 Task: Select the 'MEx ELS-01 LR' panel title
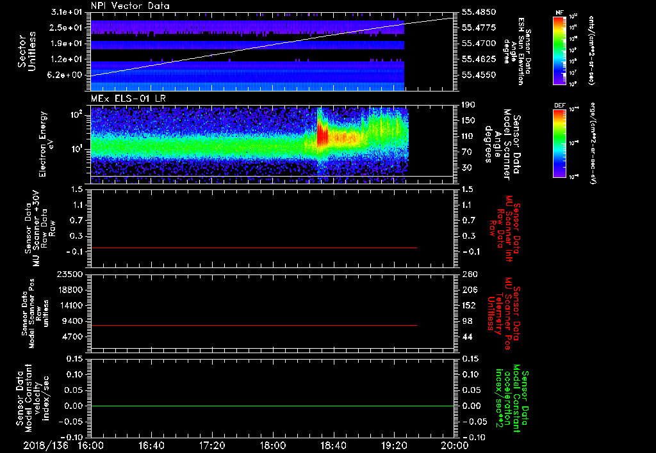(x=127, y=99)
